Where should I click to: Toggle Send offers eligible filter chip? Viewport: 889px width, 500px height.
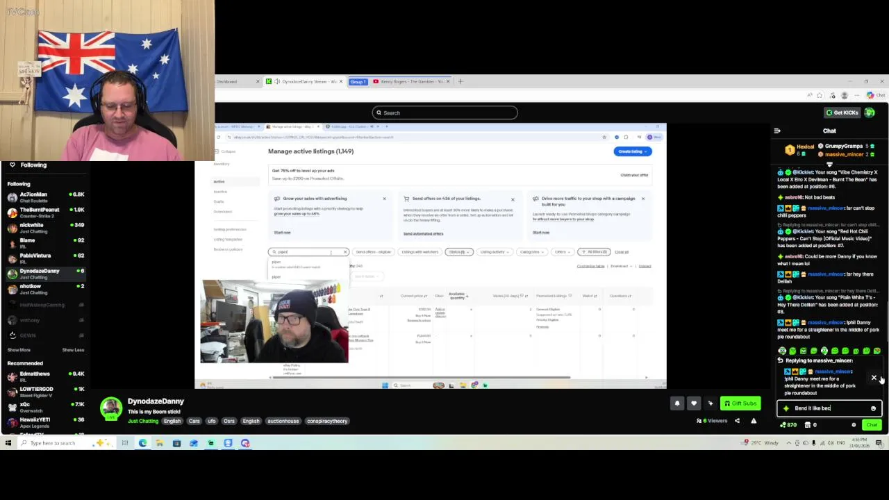[374, 252]
